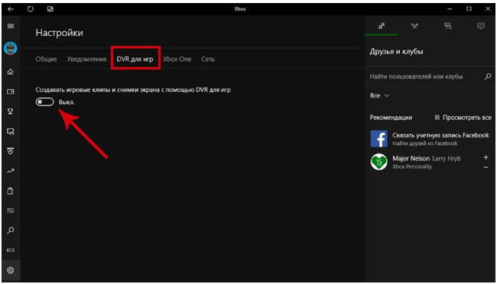Switch to the Xbox One tab
The width and height of the screenshot is (497, 284).
coord(177,60)
